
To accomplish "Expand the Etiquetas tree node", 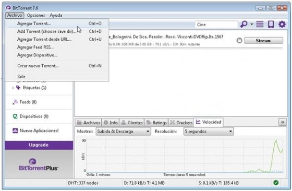I will (x=13, y=88).
